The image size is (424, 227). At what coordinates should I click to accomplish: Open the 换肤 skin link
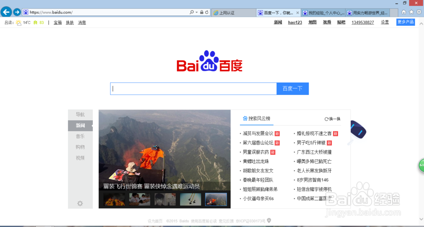click(70, 22)
